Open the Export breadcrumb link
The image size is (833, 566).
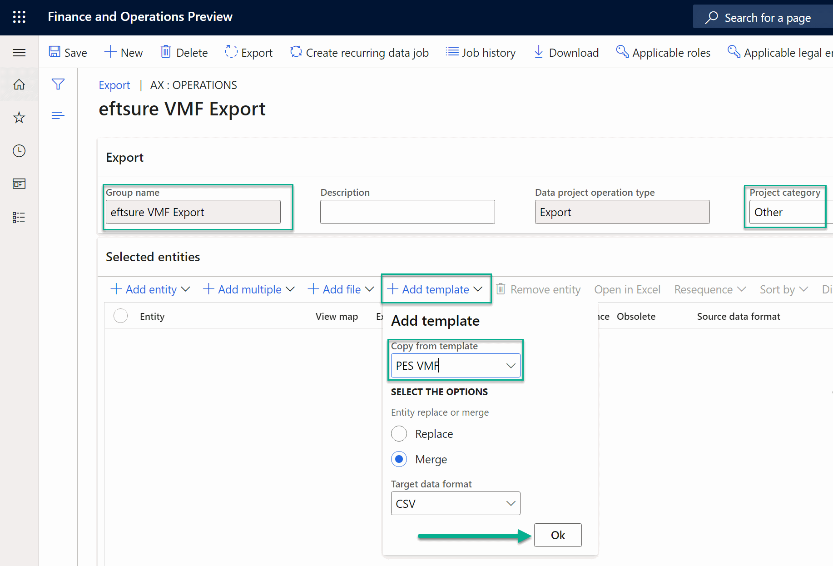coord(114,85)
